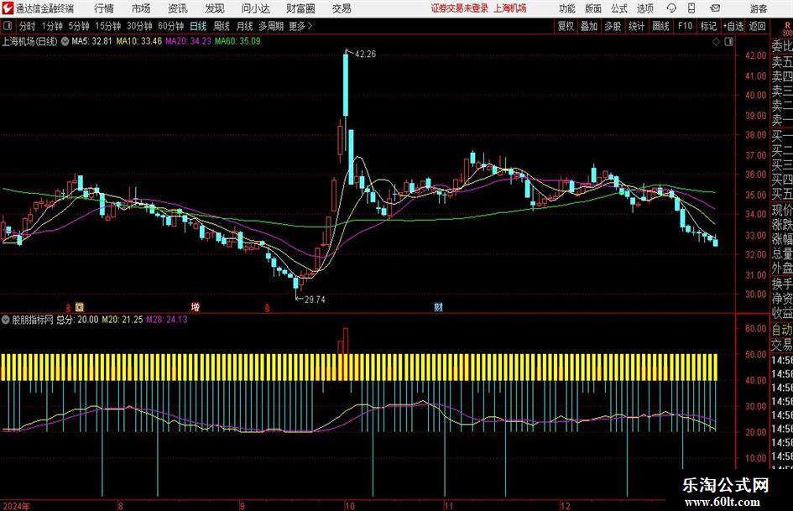
Task: Open the 选项 menu
Action: coord(644,8)
